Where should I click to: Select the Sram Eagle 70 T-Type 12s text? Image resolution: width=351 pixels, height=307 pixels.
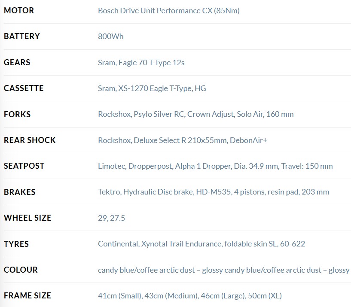pyautogui.click(x=141, y=63)
